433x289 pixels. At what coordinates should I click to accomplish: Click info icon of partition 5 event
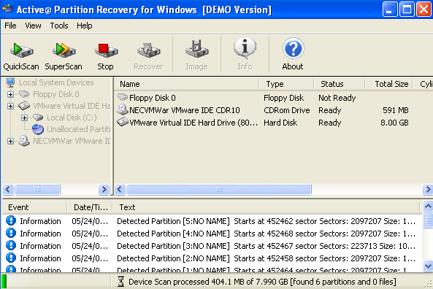pos(11,221)
